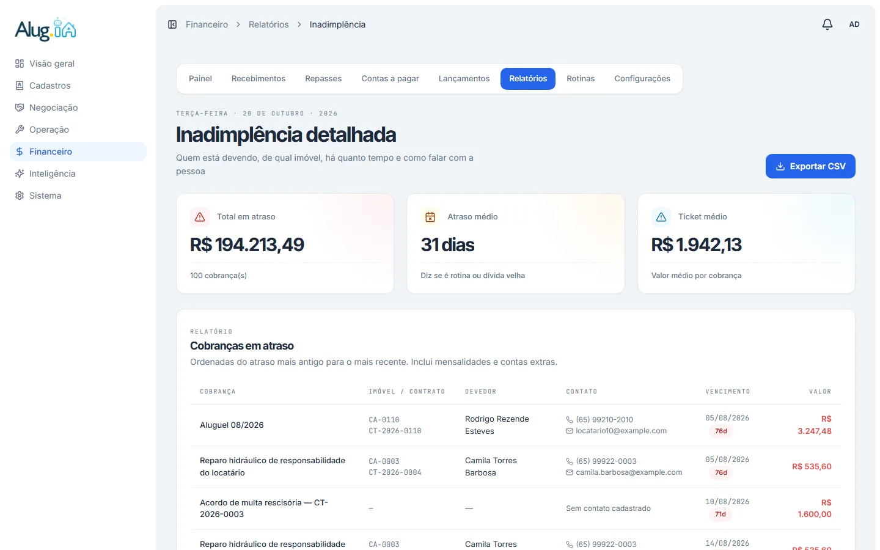
Task: Click phone icon beside (65) 99210-2010
Action: (570, 420)
